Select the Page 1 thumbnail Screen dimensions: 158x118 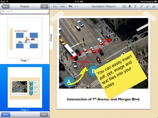coord(25,38)
